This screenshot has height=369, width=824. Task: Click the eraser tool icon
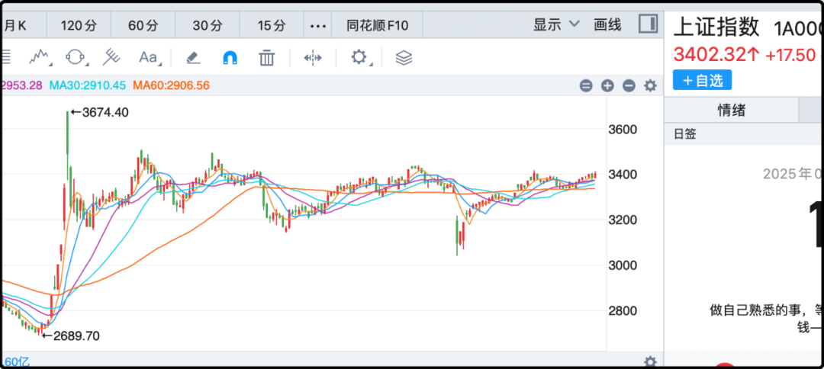[x=193, y=57]
